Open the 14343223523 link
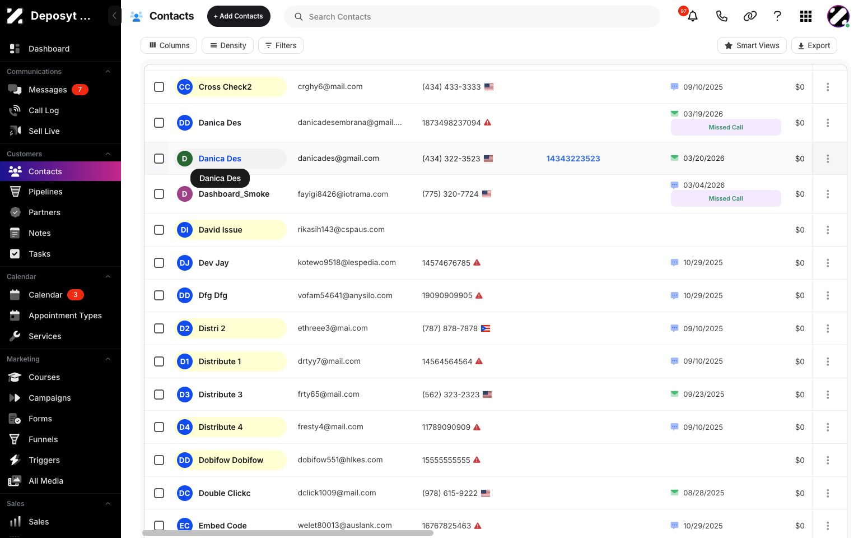 click(x=573, y=159)
